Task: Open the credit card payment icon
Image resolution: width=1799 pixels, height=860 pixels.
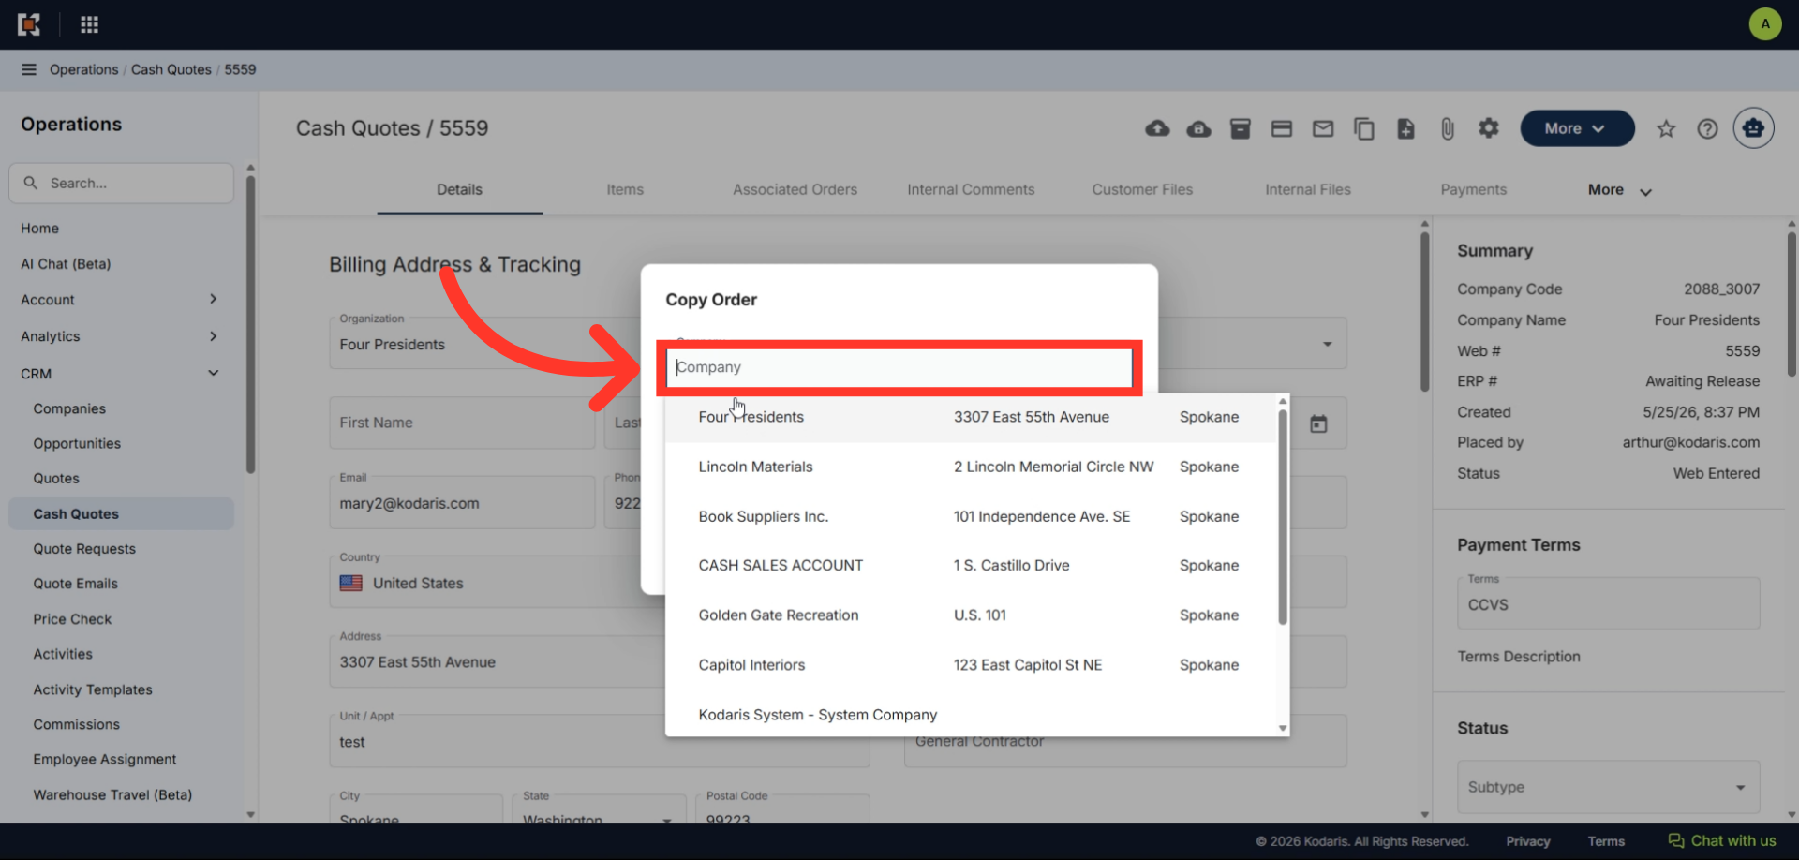Action: (x=1281, y=128)
